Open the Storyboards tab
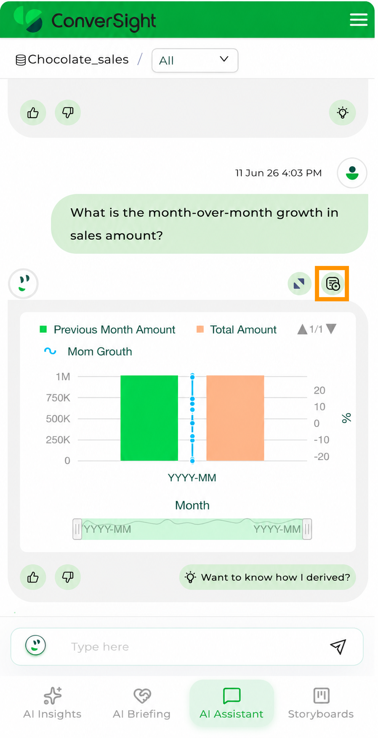 321,703
